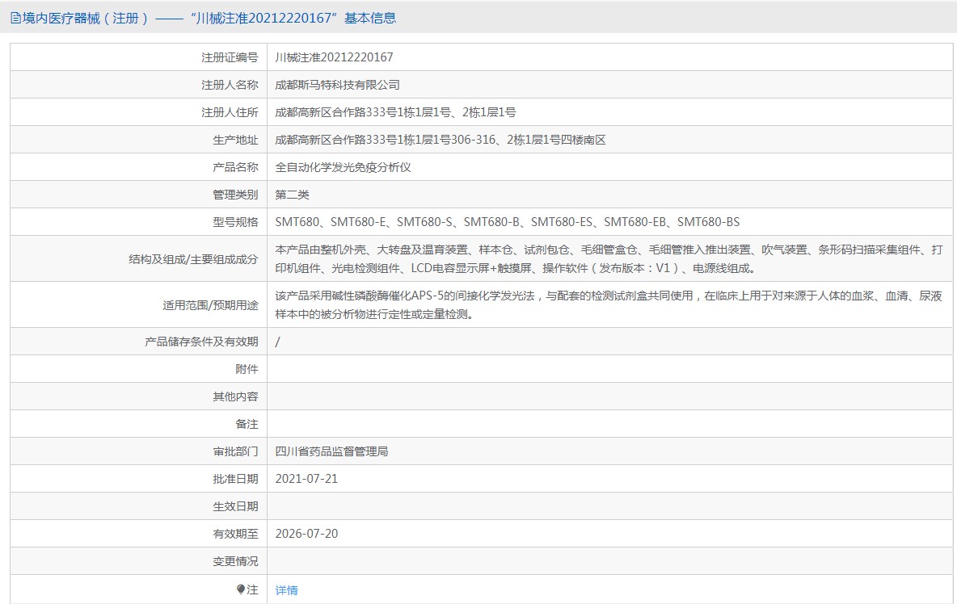
Task: Click the document icon before the page title
Action: 15,18
